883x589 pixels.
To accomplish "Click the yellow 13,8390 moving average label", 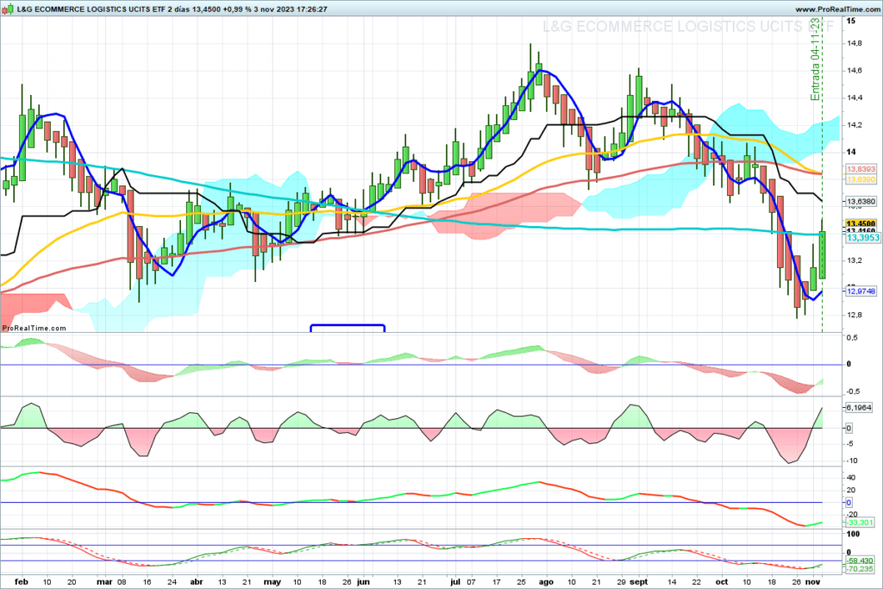I will (861, 179).
